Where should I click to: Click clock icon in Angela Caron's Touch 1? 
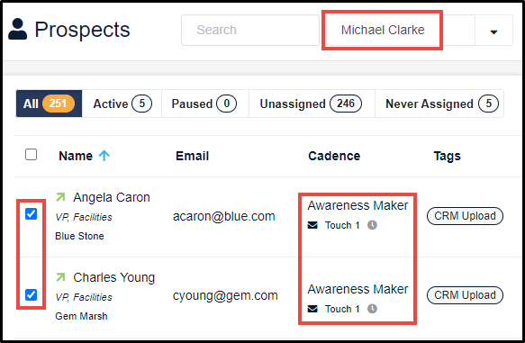(372, 225)
